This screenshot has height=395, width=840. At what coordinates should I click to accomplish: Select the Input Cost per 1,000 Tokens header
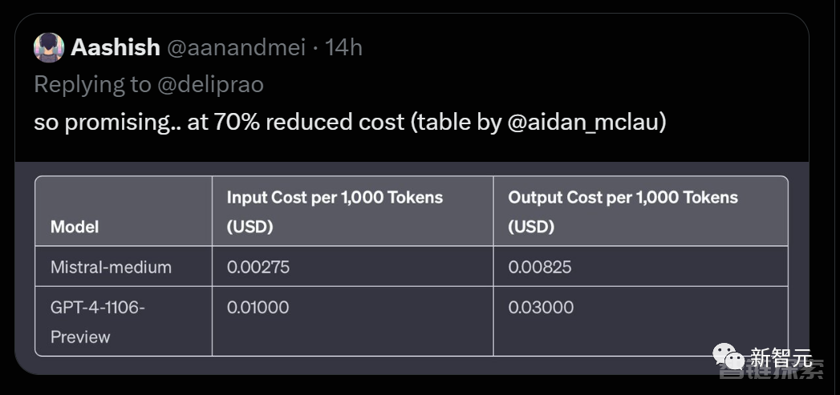click(335, 212)
